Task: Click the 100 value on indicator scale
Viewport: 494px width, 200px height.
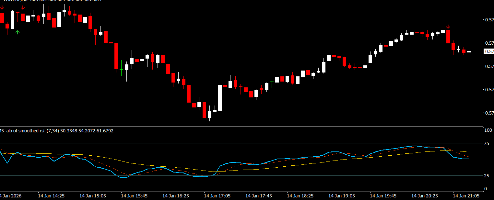Action: tap(488, 130)
